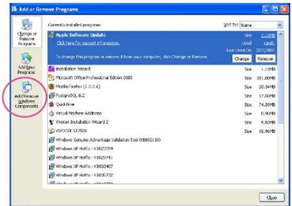The height and width of the screenshot is (206, 292).
Task: Select the QuickTime icon
Action: 51,104
